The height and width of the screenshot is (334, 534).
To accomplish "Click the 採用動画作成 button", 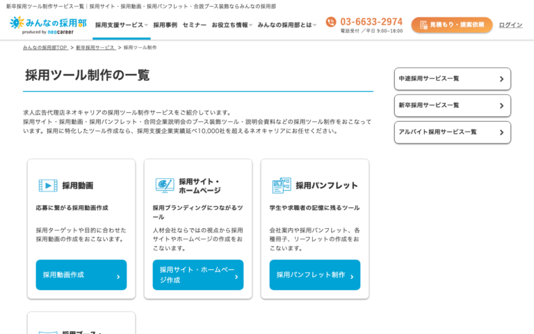I will pyautogui.click(x=81, y=275).
